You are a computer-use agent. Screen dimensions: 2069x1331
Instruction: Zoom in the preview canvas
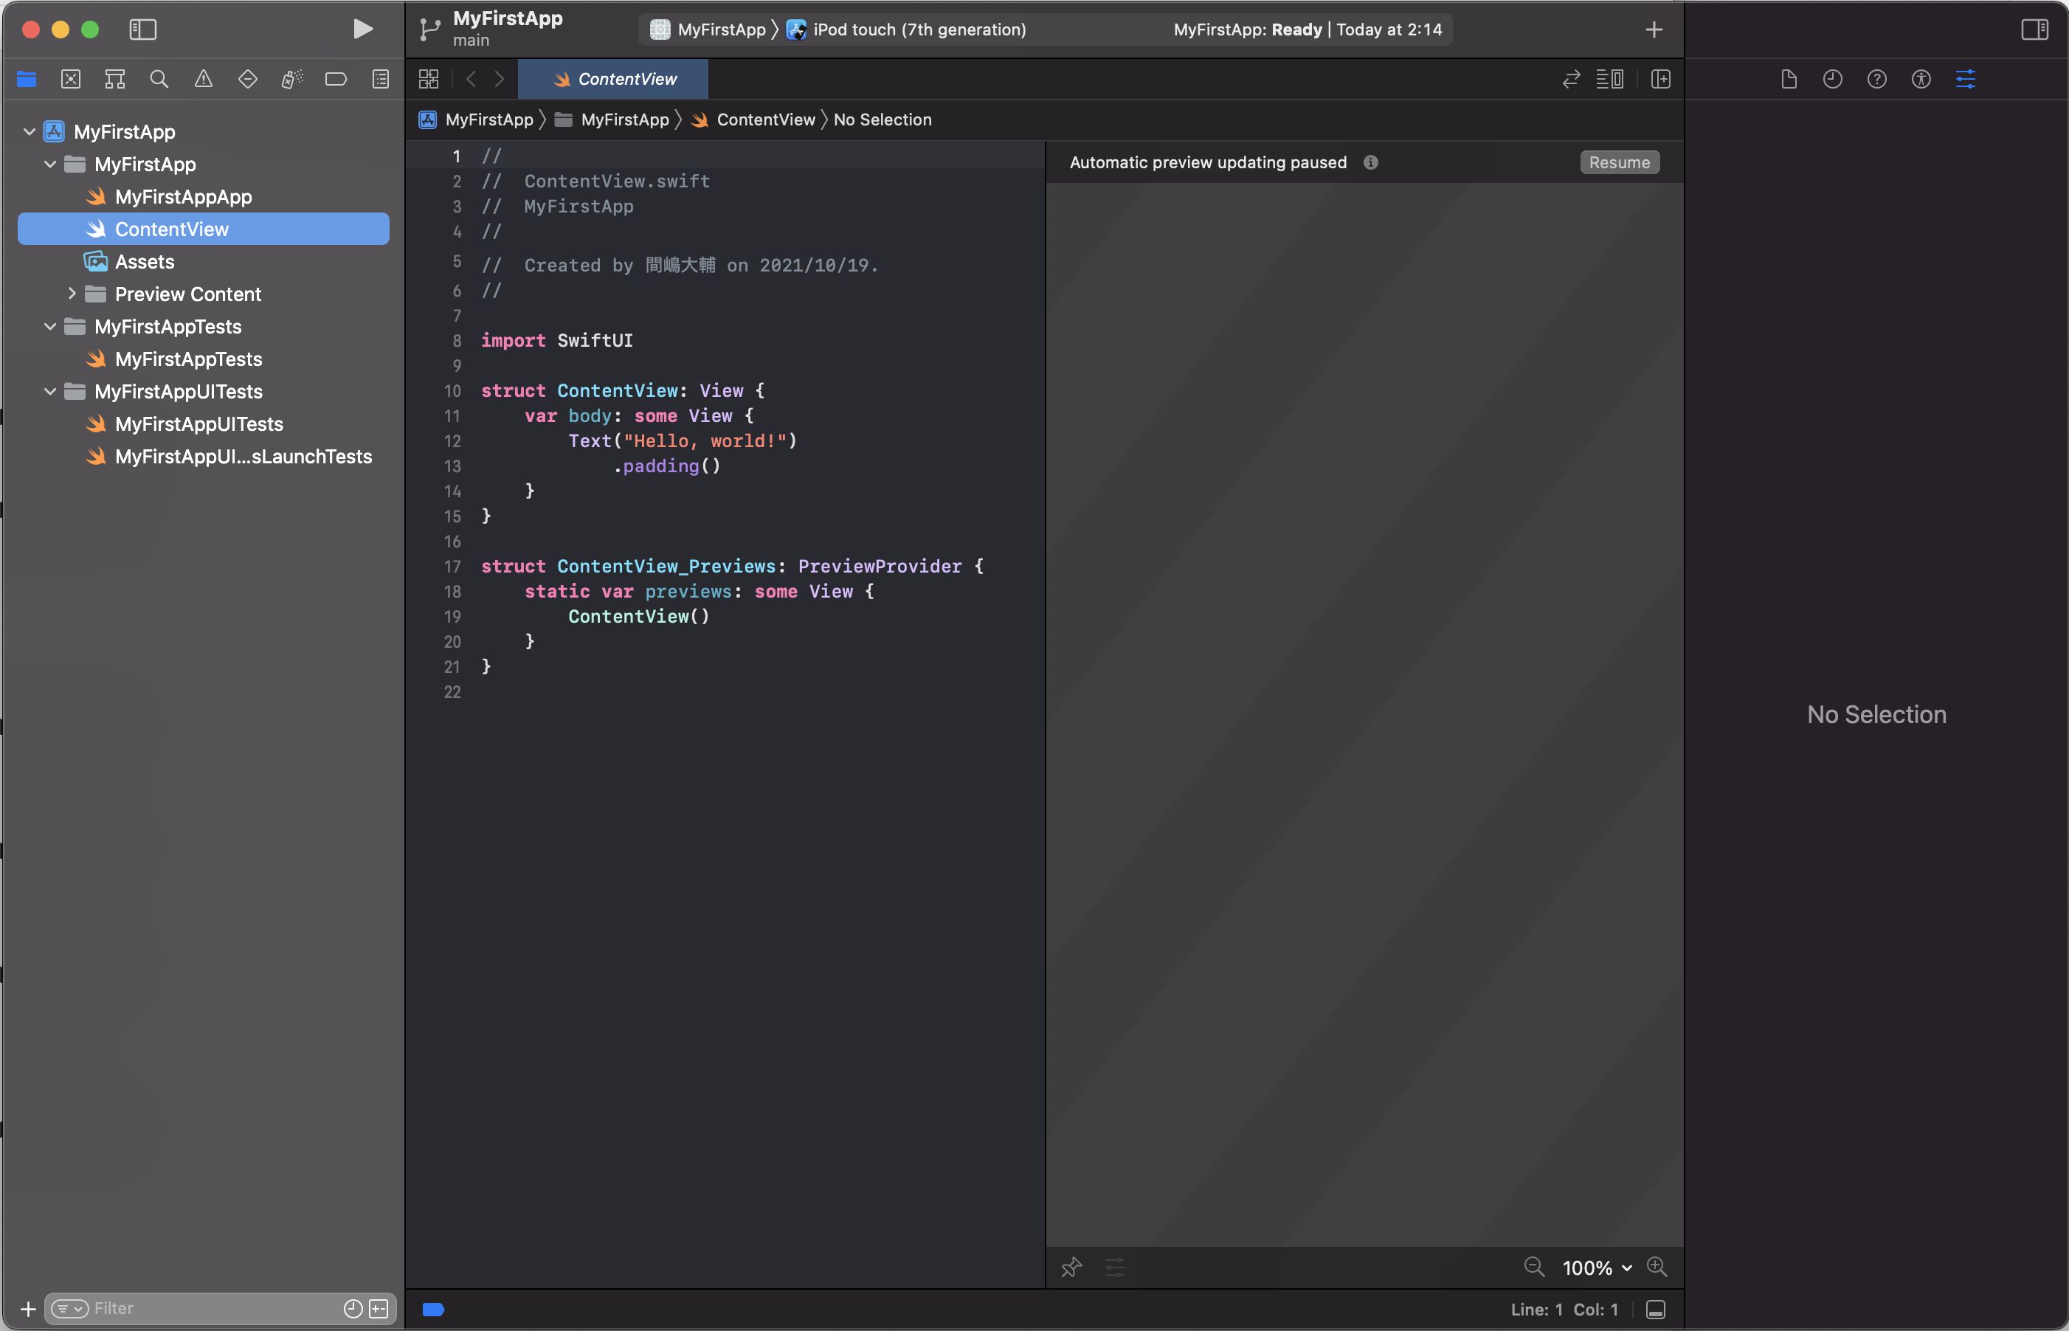click(1657, 1267)
